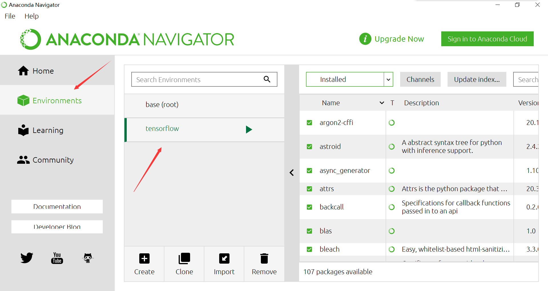Image resolution: width=548 pixels, height=291 pixels.
Task: Click the Update index button
Action: pos(477,79)
